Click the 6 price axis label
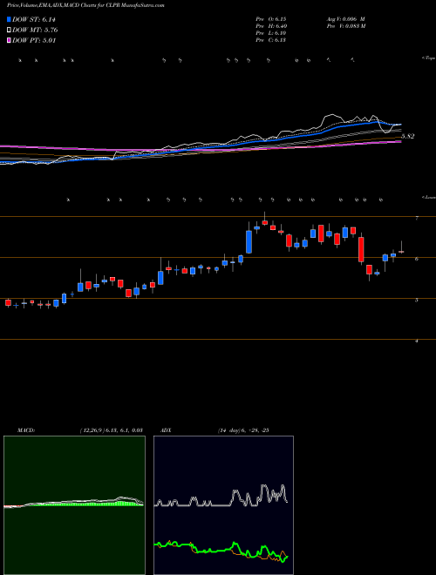This screenshot has width=436, height=575. 416,259
